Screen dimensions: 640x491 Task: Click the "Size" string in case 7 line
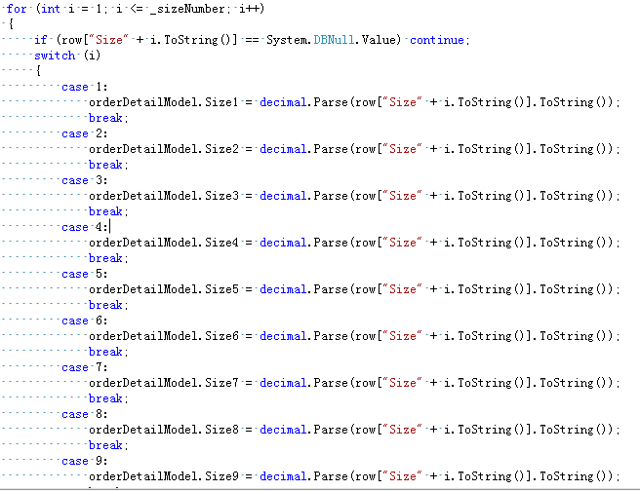[403, 383]
